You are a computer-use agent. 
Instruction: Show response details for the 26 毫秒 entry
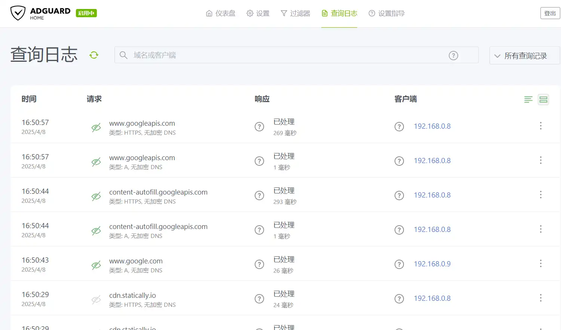[x=259, y=264]
